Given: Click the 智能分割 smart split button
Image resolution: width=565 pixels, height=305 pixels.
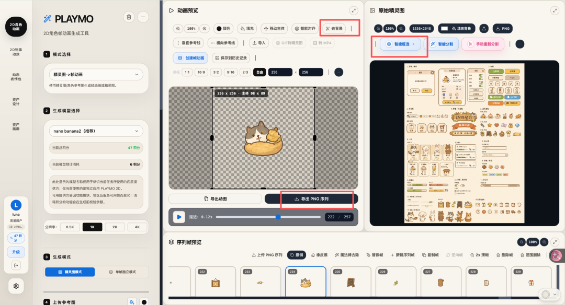Looking at the screenshot, I should coord(442,44).
